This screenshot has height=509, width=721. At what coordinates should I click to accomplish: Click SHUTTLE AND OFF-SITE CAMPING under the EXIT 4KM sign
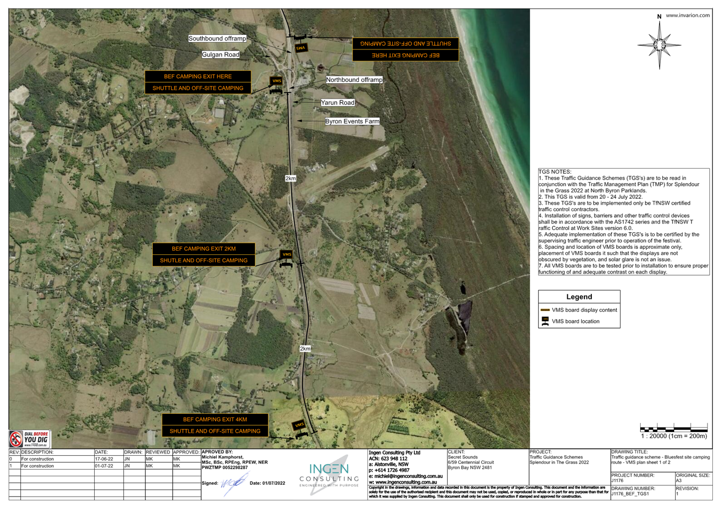click(x=215, y=431)
